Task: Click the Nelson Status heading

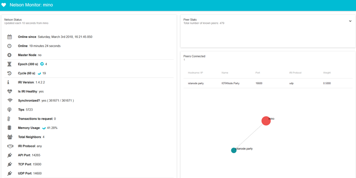Action: click(13, 20)
